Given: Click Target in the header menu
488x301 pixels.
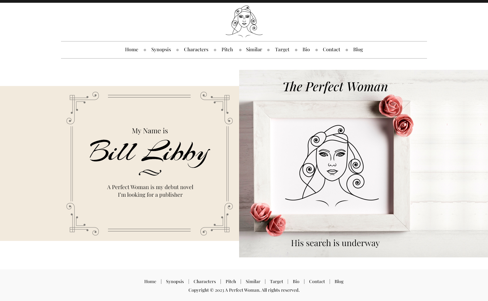Looking at the screenshot, I should click(282, 50).
